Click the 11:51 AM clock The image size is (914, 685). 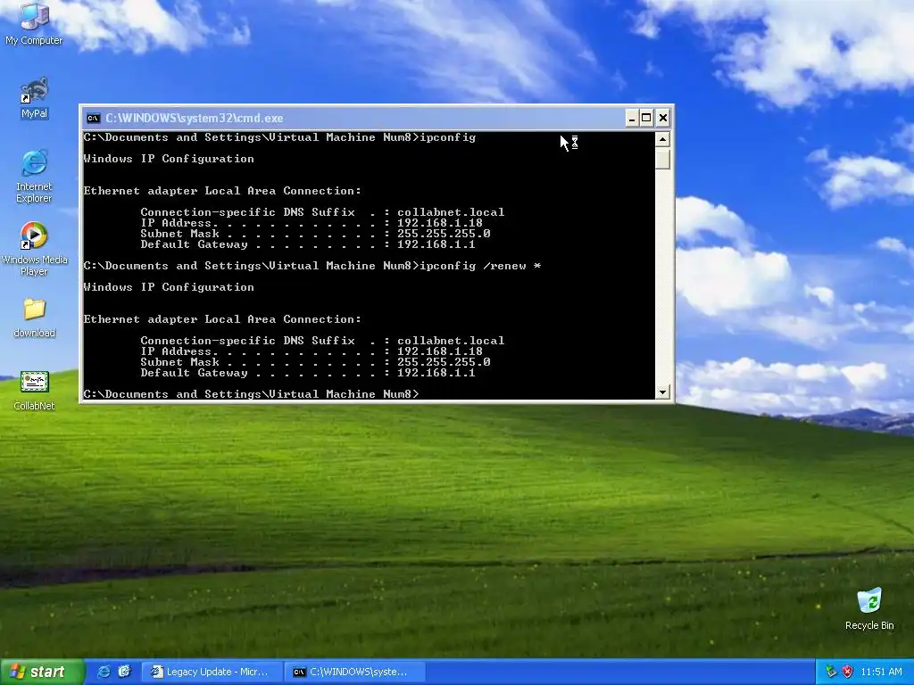(881, 672)
